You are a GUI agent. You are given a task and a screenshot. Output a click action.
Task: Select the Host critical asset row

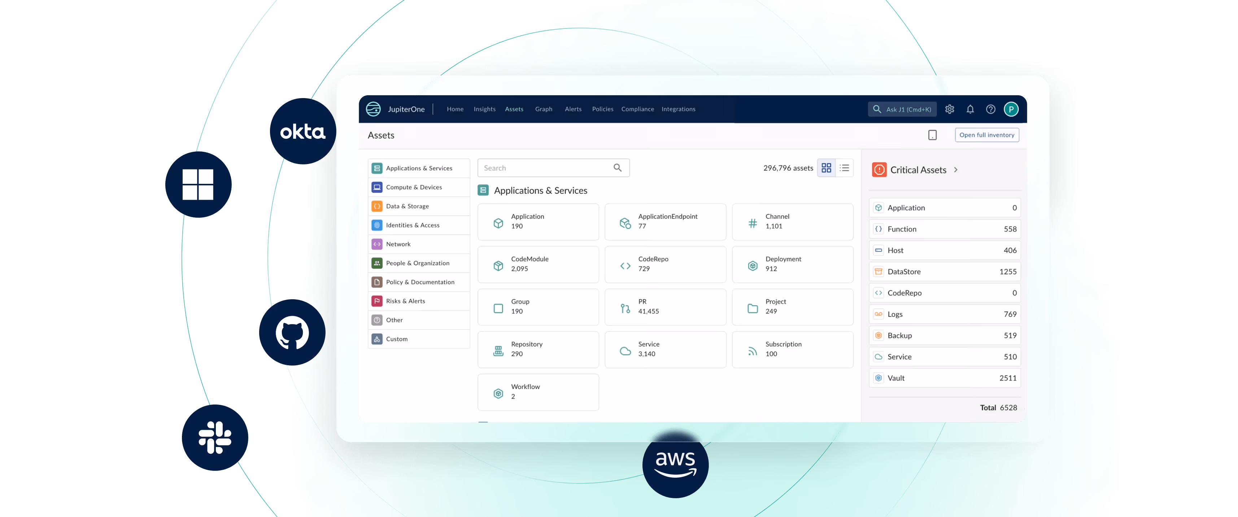click(x=944, y=250)
